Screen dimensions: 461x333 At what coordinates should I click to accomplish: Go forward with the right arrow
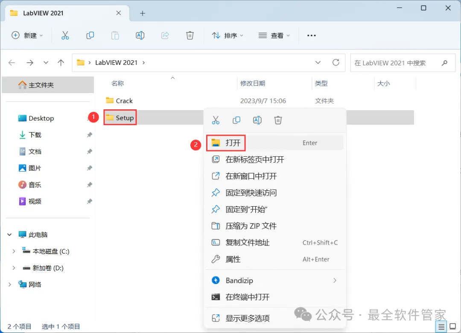click(30, 63)
